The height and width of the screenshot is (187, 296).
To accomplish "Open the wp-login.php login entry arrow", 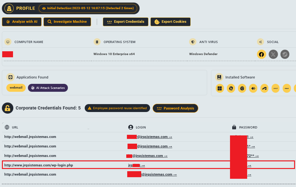I will coord(143,165).
